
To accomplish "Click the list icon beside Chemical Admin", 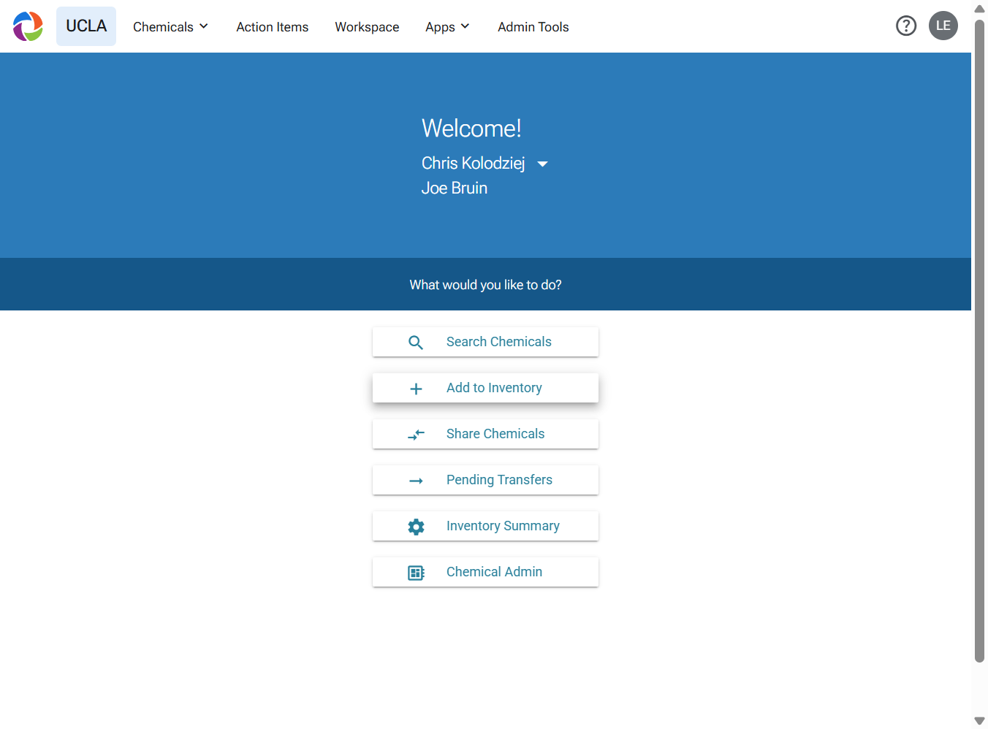I will coord(416,573).
